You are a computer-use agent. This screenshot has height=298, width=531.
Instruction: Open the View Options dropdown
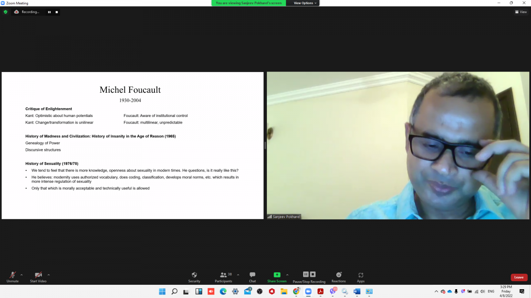click(x=305, y=3)
